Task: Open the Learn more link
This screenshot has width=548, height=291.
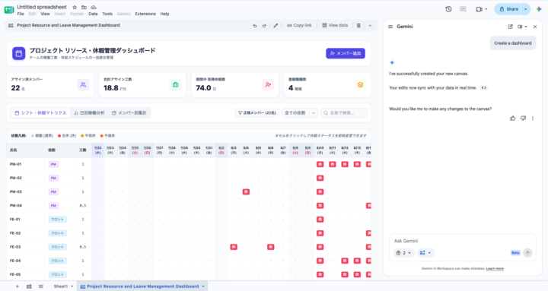Action: (x=495, y=269)
